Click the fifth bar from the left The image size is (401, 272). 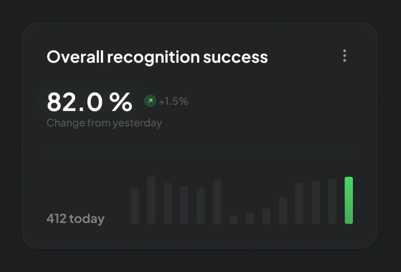pos(200,206)
